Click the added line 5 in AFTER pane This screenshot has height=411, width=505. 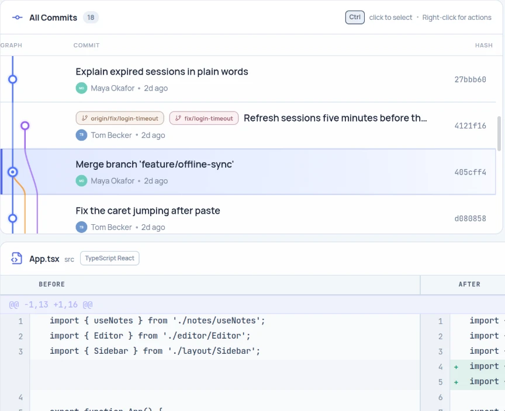478,382
